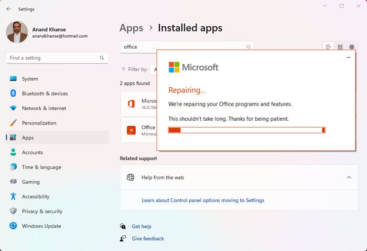The width and height of the screenshot is (367, 251).
Task: Click the back arrow in Settings
Action: (8, 9)
